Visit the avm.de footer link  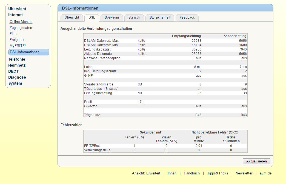[x=265, y=173]
